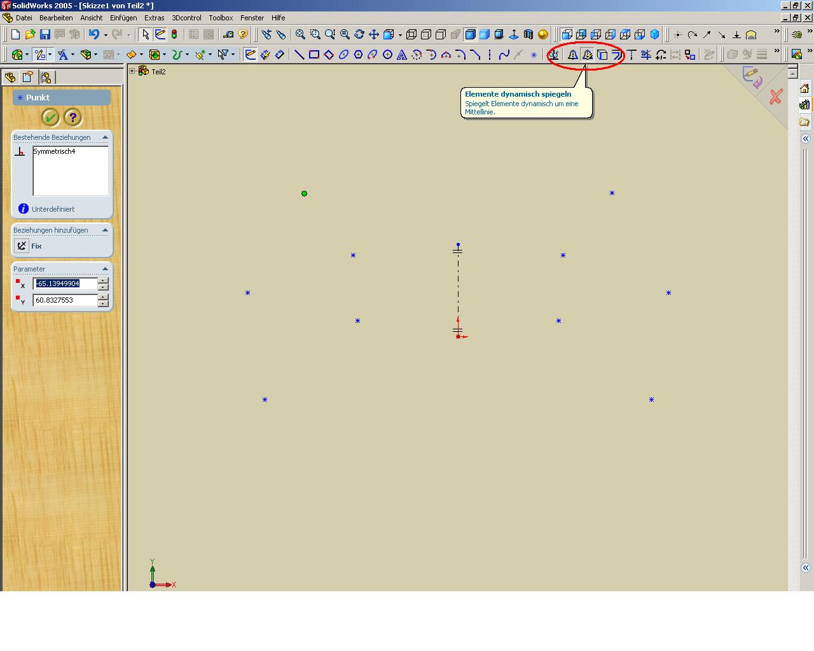Toggle the Sketch mode button in Standard toolbar
The height and width of the screenshot is (651, 814).
tap(160, 34)
